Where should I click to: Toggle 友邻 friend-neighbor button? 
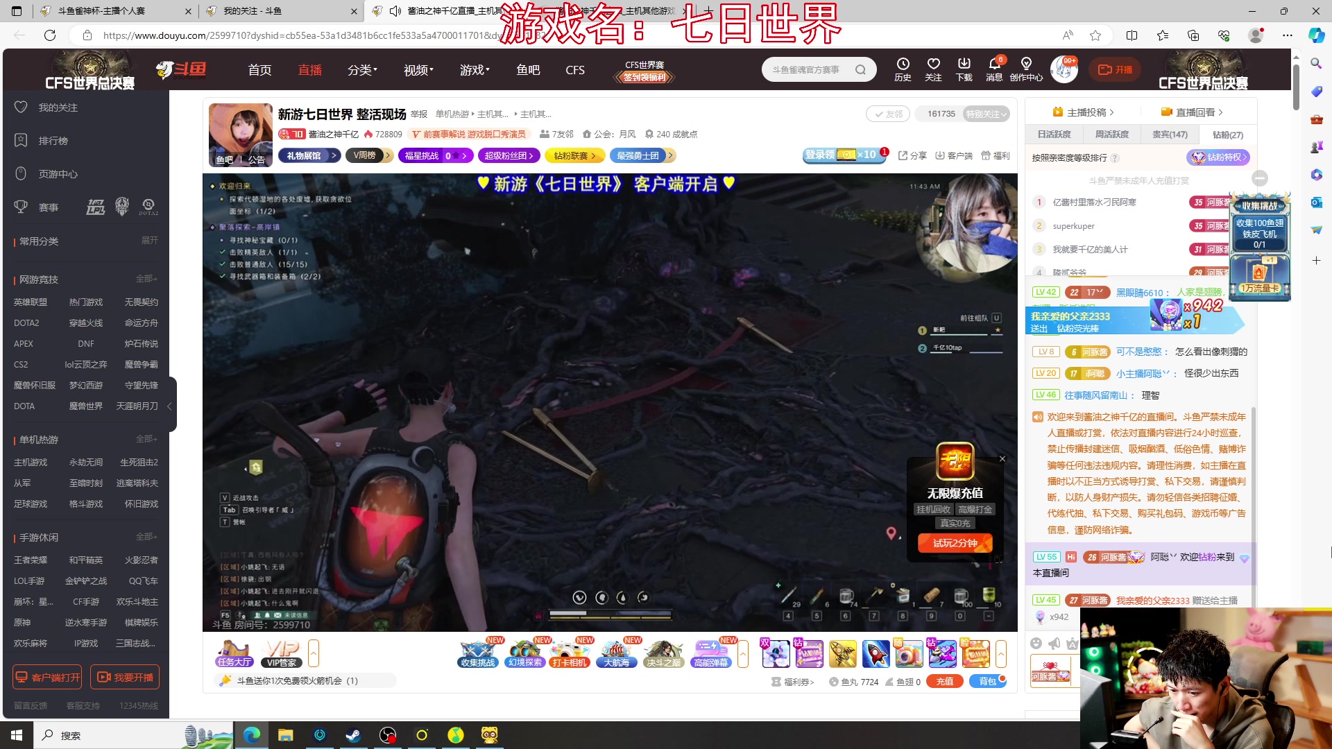887,114
